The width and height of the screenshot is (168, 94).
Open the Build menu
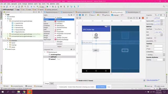tap(36, 4)
